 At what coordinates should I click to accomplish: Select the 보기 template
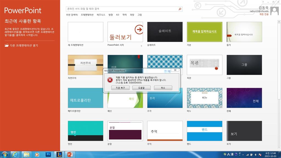point(244,131)
